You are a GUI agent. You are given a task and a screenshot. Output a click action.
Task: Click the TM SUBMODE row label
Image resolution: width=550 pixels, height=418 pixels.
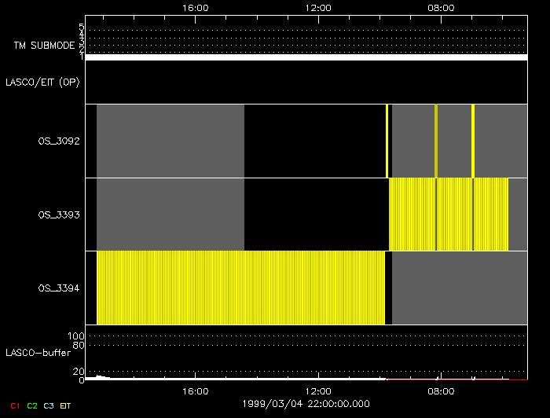(43, 46)
